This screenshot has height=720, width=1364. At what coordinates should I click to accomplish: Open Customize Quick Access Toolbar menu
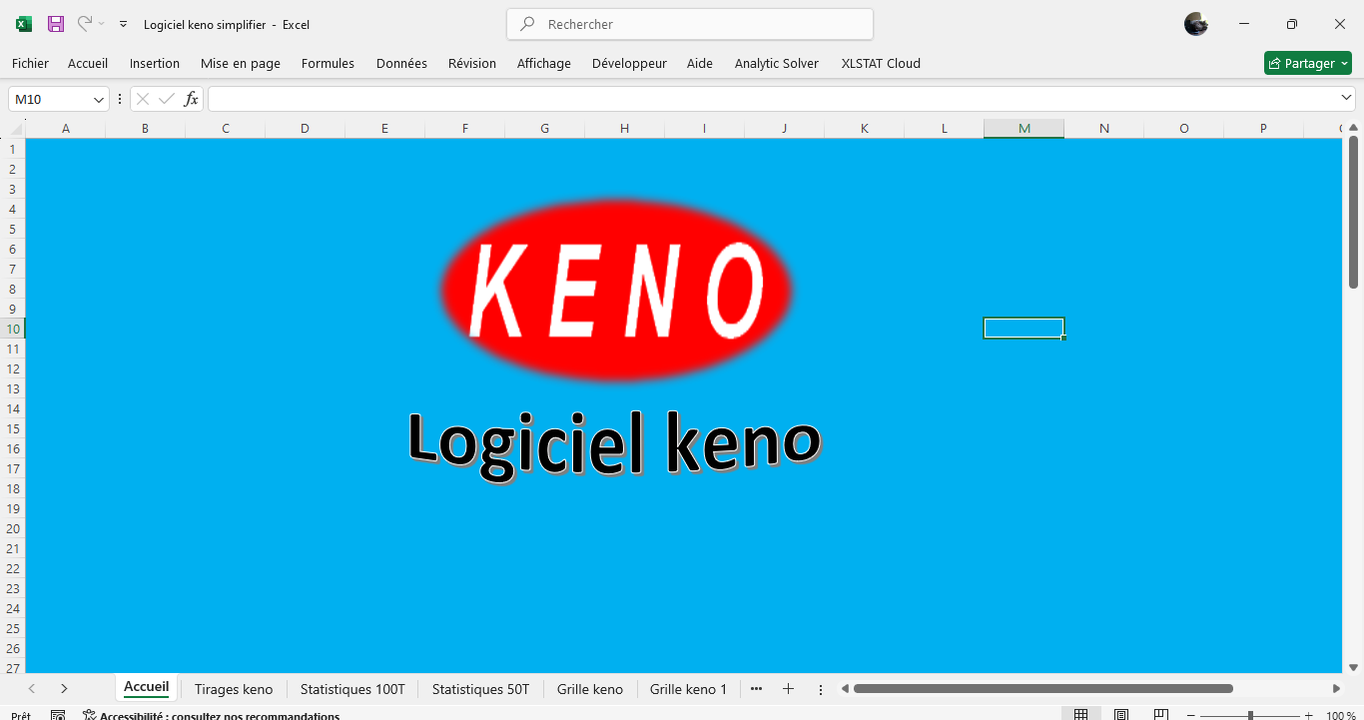click(x=123, y=24)
